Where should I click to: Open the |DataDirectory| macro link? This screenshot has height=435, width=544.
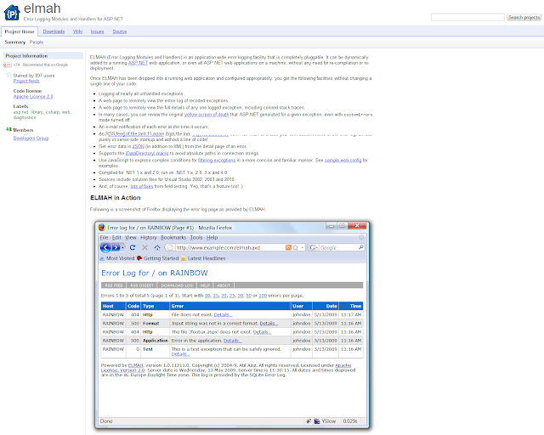click(x=147, y=153)
